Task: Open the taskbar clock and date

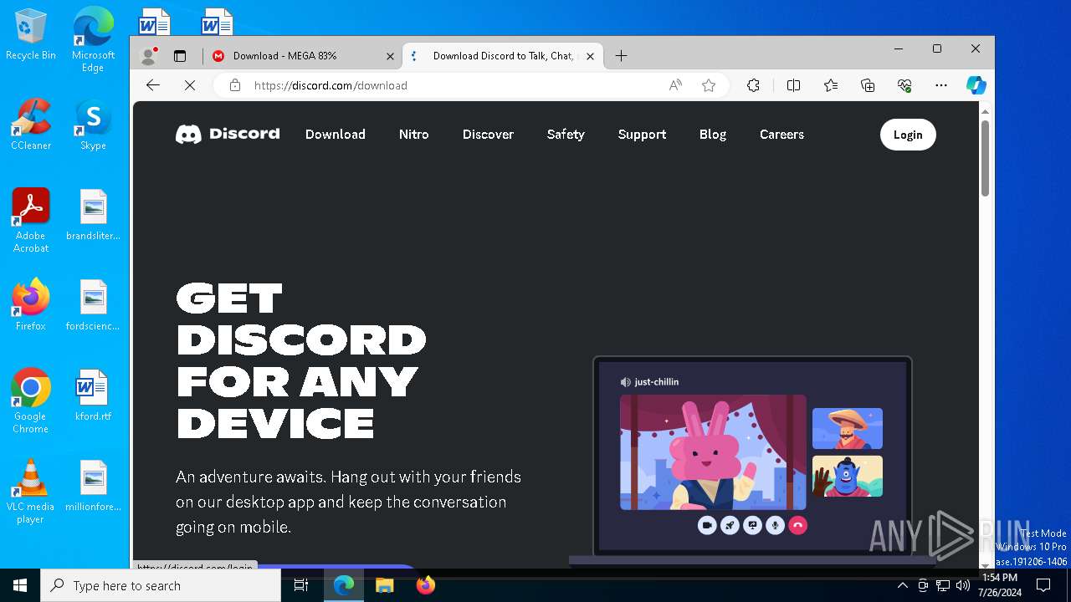Action: click(1000, 585)
